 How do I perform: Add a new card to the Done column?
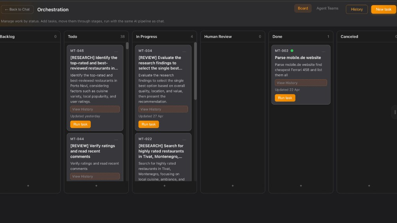pos(301,186)
